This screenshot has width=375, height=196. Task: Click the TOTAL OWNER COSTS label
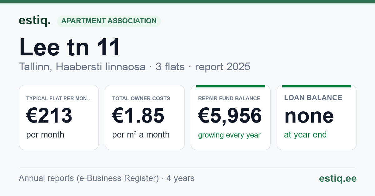pos(141,98)
